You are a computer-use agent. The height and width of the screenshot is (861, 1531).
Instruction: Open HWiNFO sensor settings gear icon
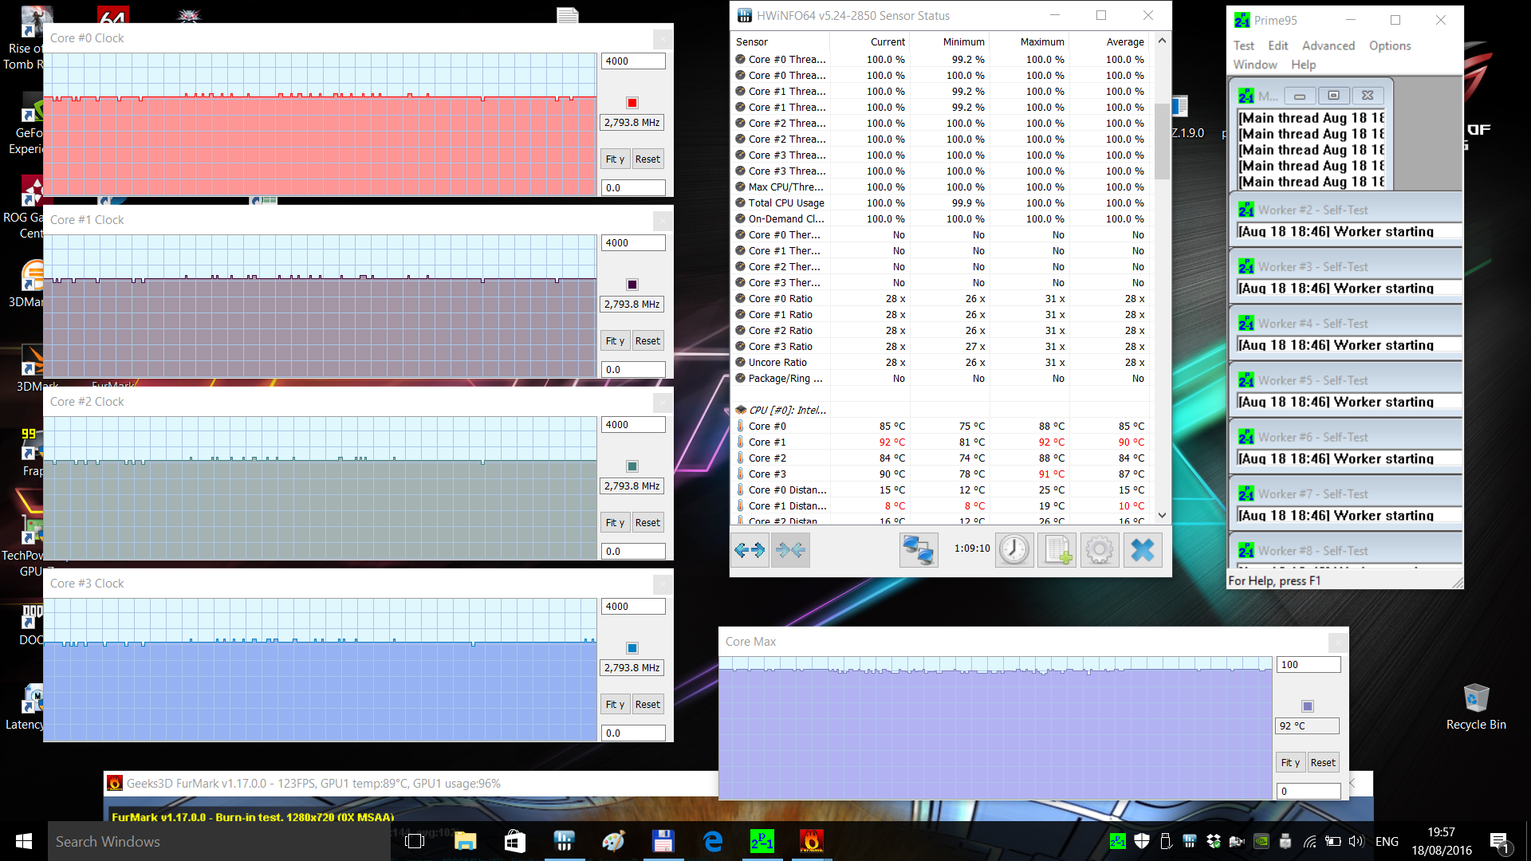point(1100,550)
